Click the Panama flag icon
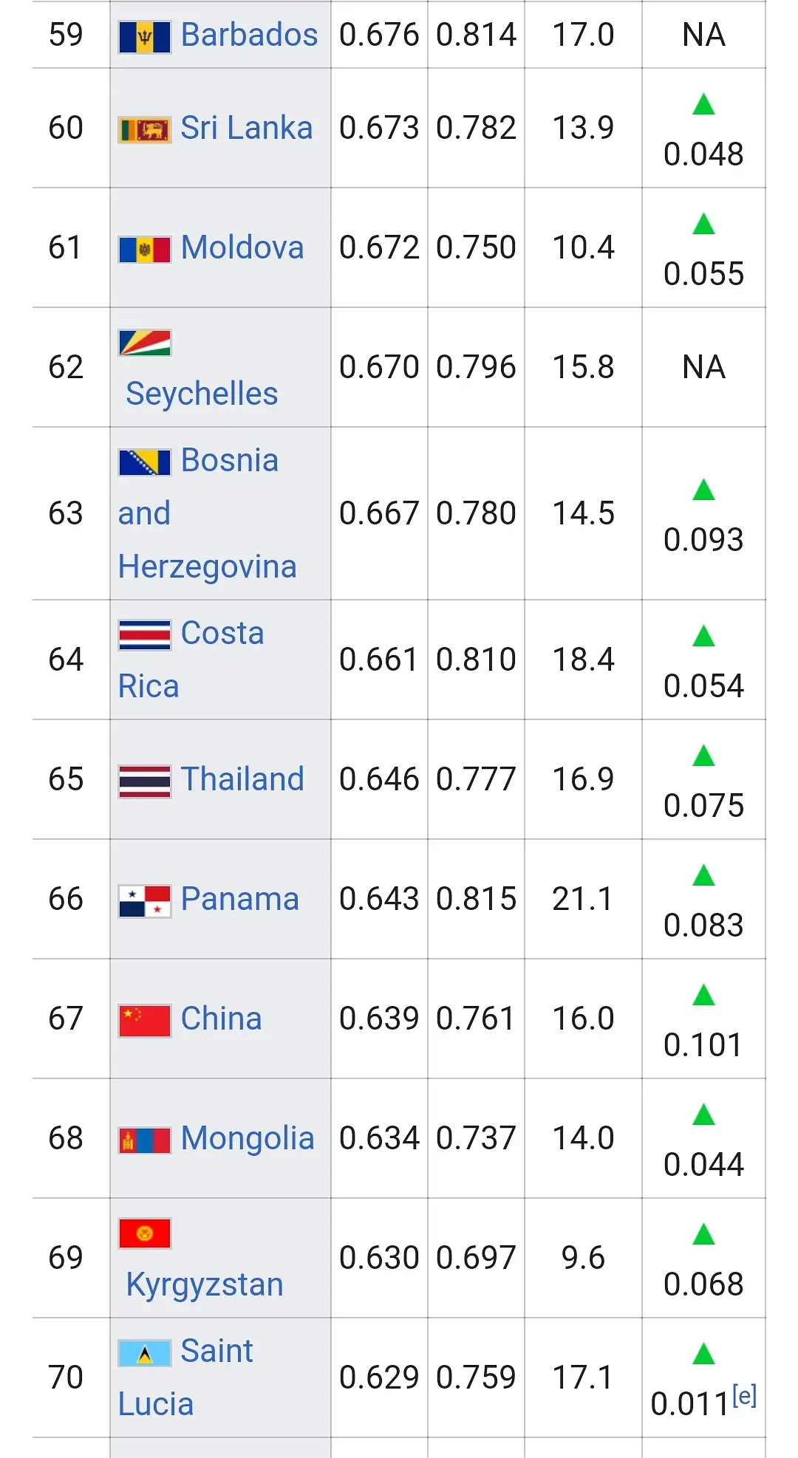 (x=145, y=901)
